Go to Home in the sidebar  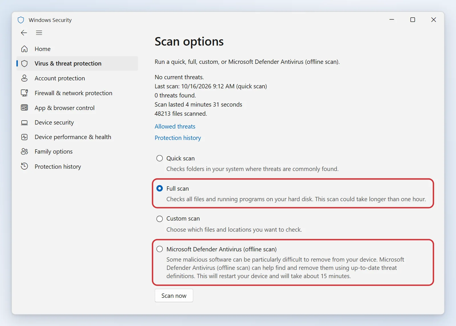77,49
